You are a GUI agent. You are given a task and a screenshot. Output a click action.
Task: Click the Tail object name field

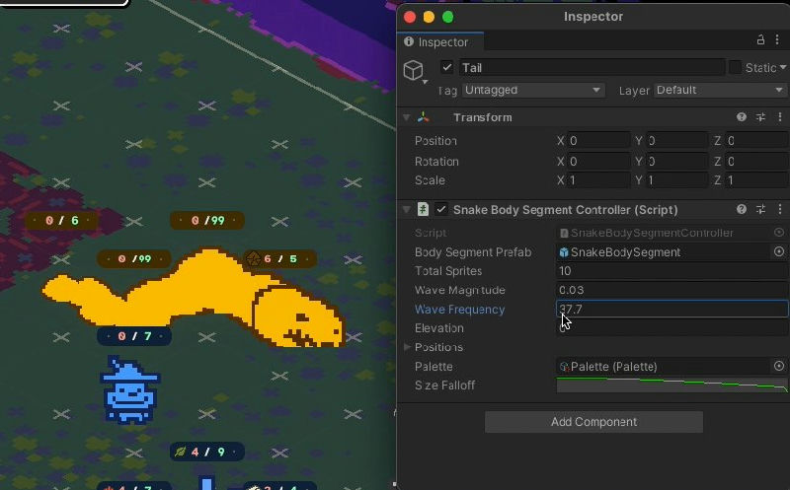592,67
